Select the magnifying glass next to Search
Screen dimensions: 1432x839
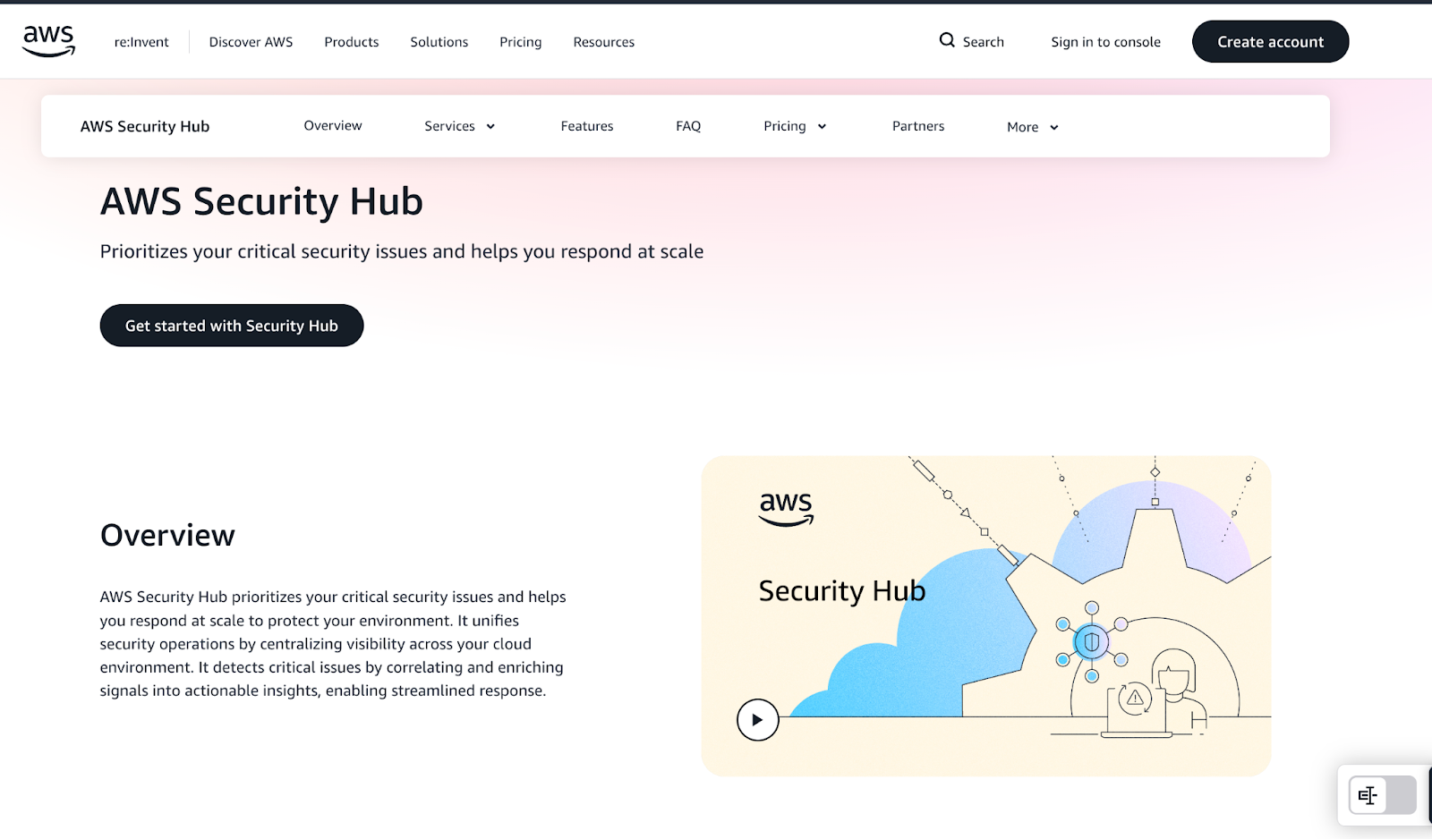coord(945,41)
